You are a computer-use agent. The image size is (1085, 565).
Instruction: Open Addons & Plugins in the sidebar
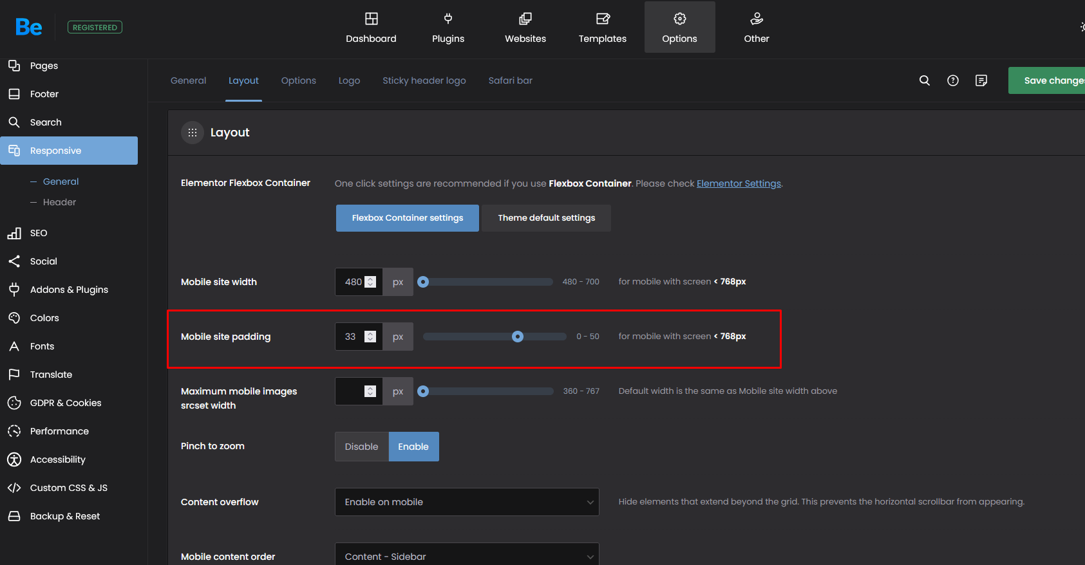point(69,290)
